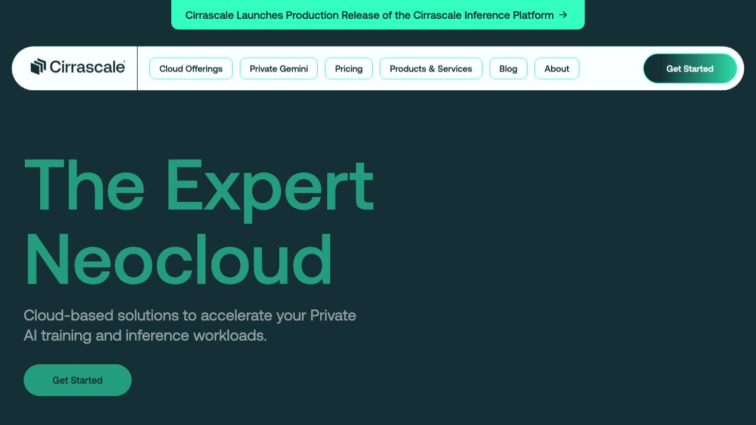
Task: Click the arrow icon in the announcement banner
Action: [x=563, y=15]
